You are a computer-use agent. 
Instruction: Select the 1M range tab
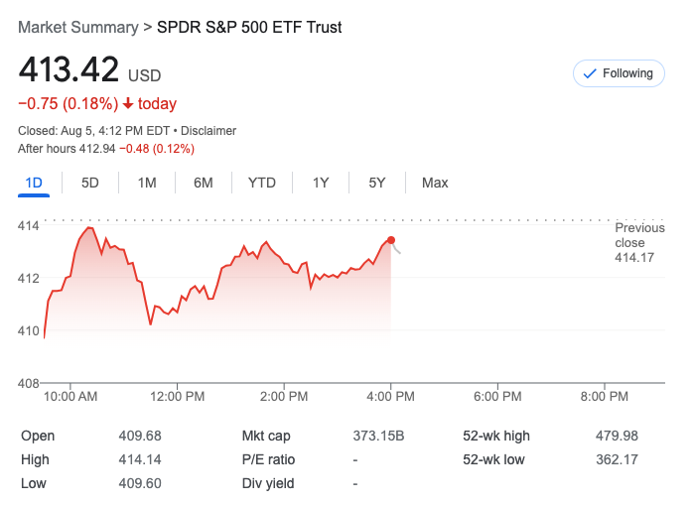[147, 183]
